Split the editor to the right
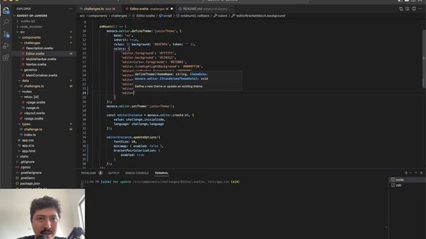This screenshot has height=239, width=426. click(x=414, y=9)
